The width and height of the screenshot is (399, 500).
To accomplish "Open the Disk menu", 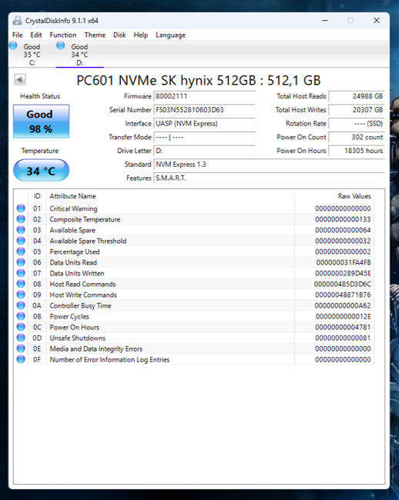I will (x=119, y=35).
